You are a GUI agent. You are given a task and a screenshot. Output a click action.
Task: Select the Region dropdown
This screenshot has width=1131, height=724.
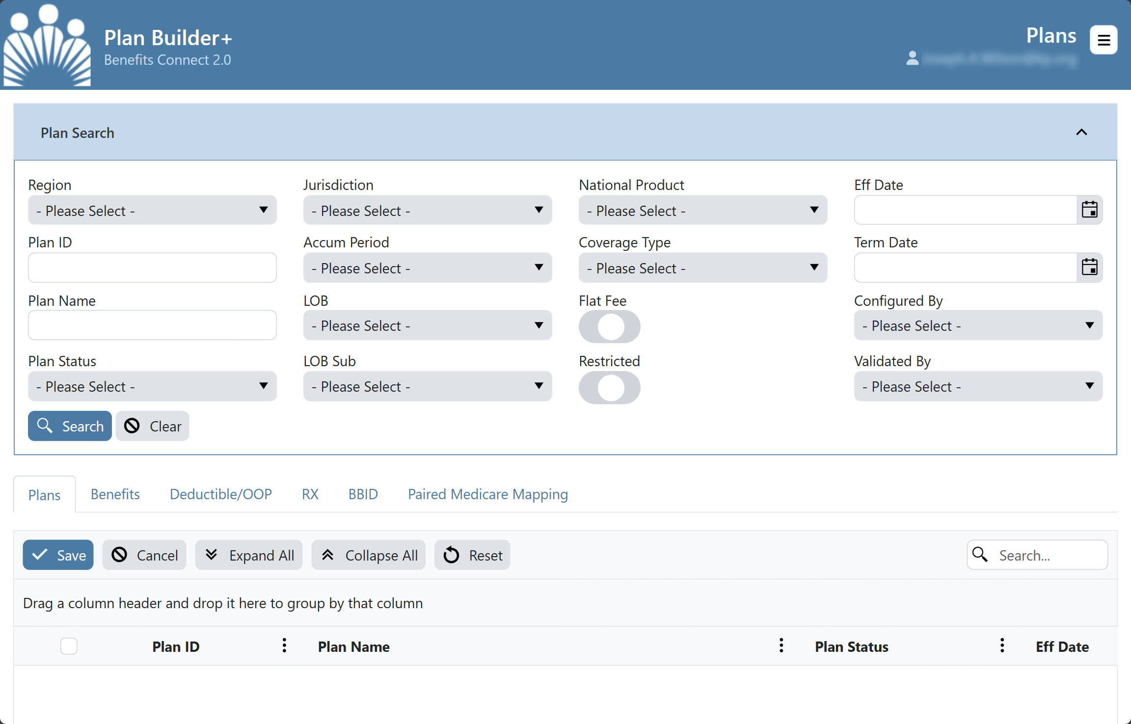153,210
